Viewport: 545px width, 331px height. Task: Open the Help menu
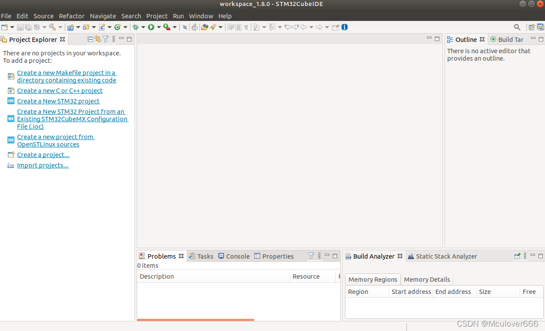pyautogui.click(x=225, y=16)
